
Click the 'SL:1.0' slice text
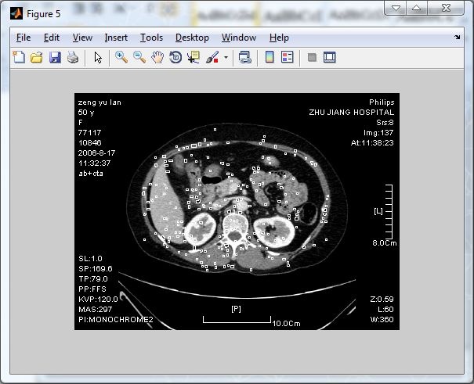click(90, 259)
